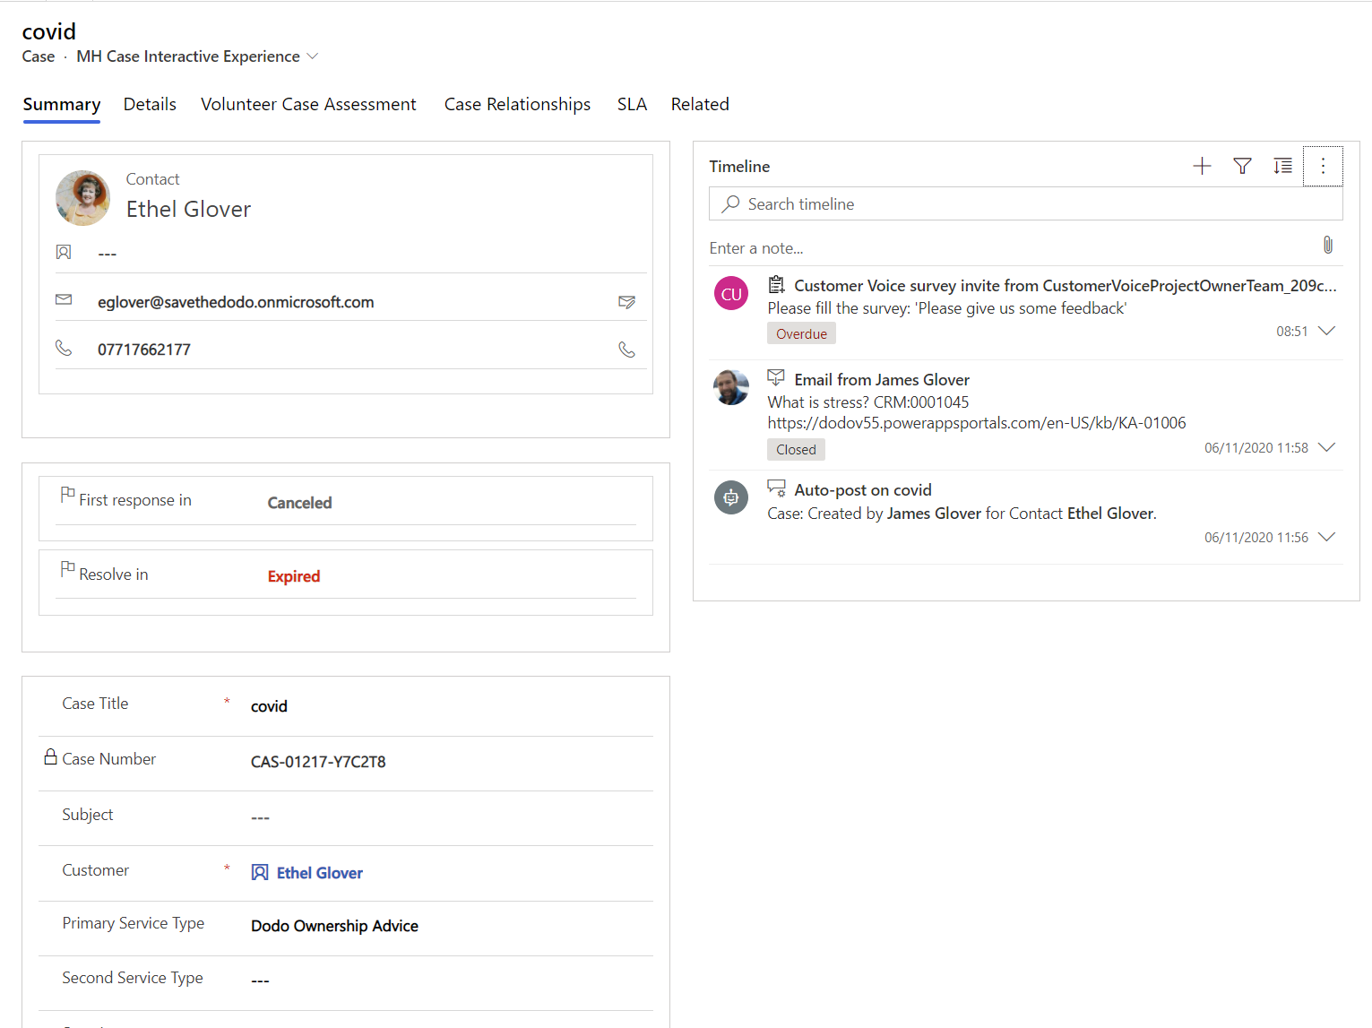
Task: Open the Volunteer Case Assessment tab
Action: [308, 105]
